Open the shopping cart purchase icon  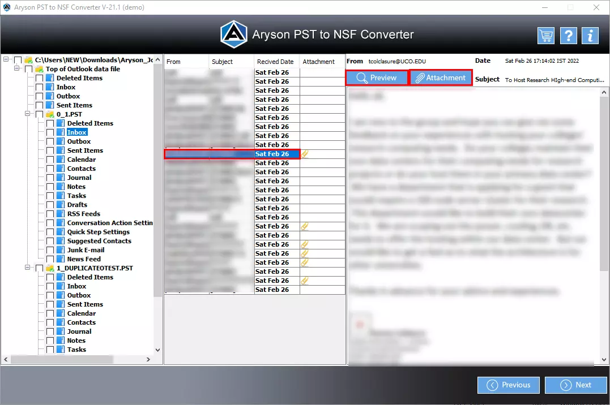(546, 36)
